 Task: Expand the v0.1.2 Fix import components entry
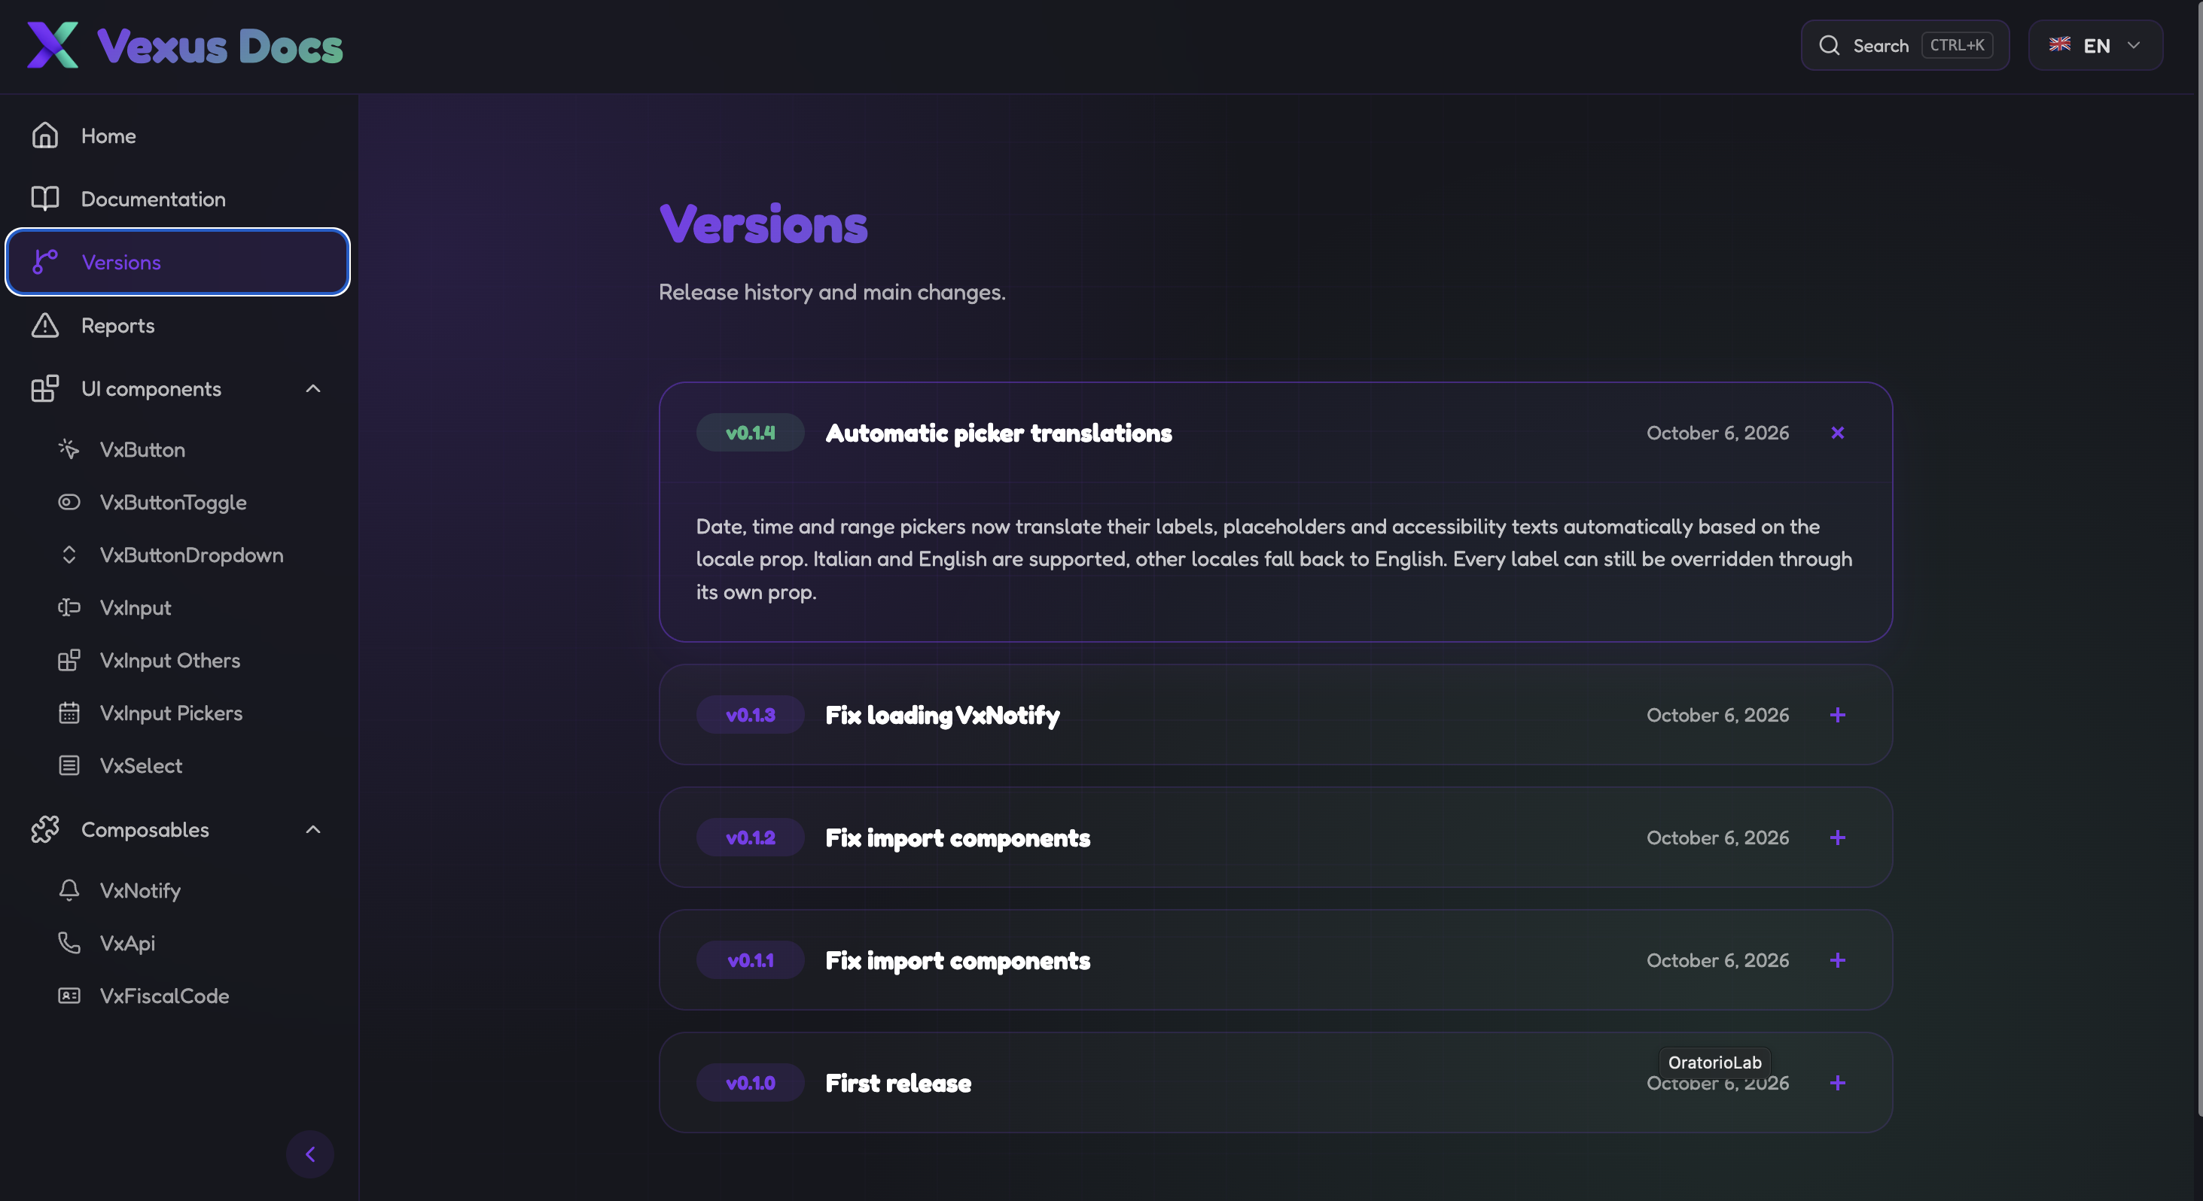[1837, 838]
